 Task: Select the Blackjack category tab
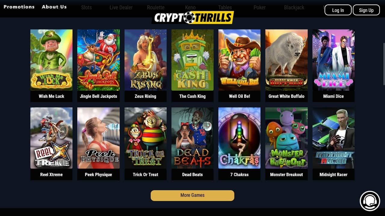(x=294, y=7)
